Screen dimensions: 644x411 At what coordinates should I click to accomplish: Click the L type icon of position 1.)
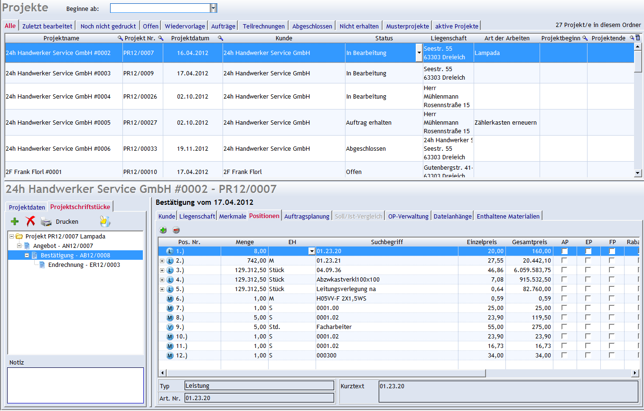click(170, 251)
